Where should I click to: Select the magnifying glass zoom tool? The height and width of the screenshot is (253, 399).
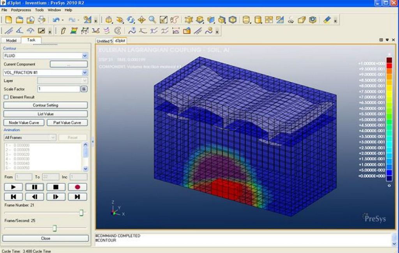coord(152,20)
